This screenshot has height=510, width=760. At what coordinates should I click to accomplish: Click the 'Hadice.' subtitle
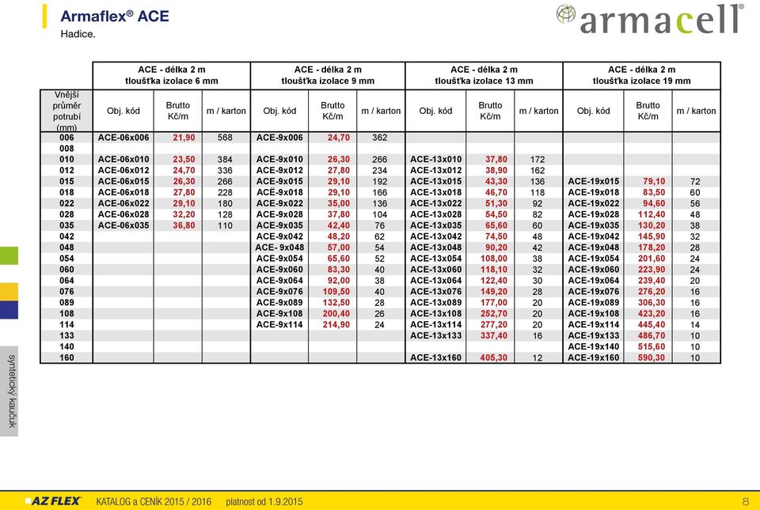pos(78,34)
